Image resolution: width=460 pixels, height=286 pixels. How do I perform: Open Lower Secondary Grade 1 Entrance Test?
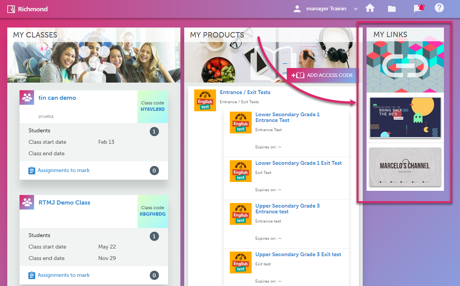click(287, 117)
